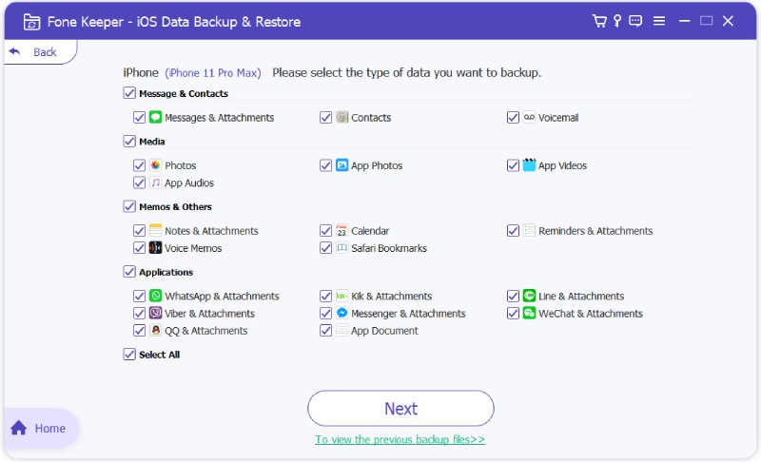Image resolution: width=761 pixels, height=462 pixels.
Task: Toggle the Select All checkbox
Action: tap(129, 355)
